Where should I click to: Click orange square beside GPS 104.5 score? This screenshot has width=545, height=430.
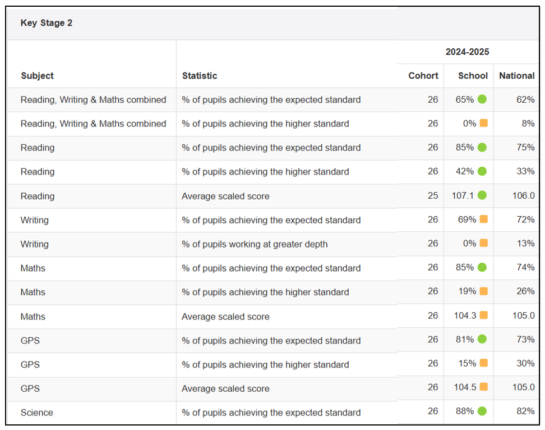click(483, 387)
